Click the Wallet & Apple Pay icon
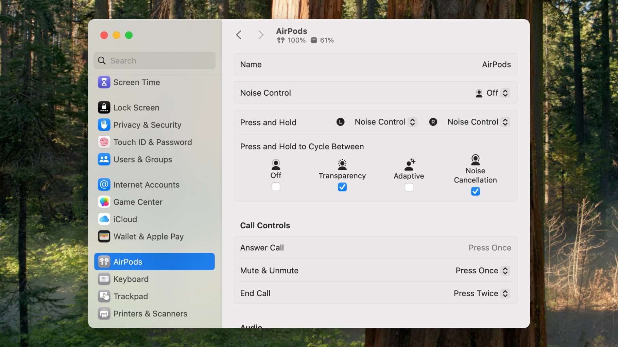This screenshot has width=618, height=347. coord(104,236)
